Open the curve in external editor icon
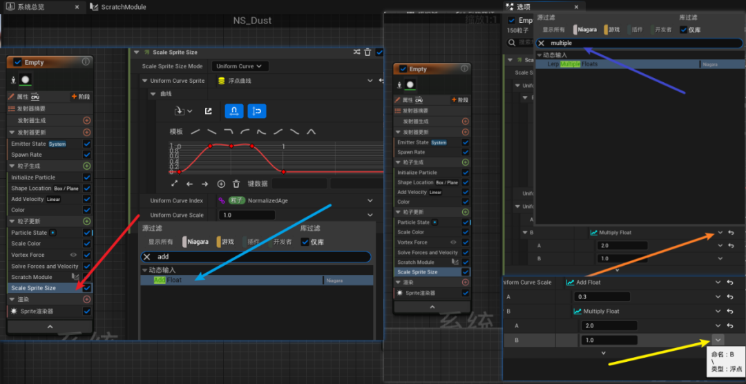The height and width of the screenshot is (384, 746). (x=208, y=111)
